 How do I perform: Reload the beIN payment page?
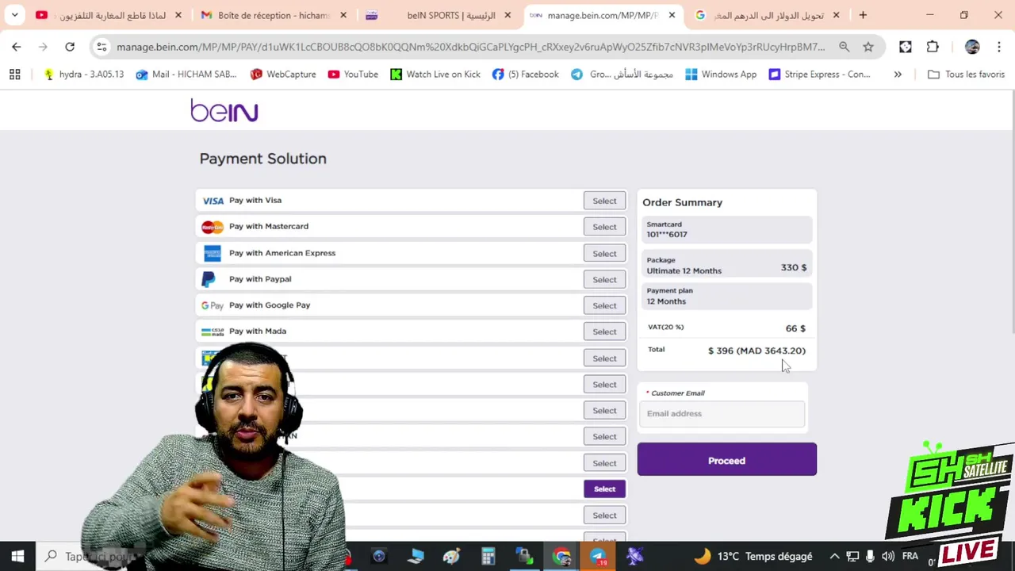70,47
